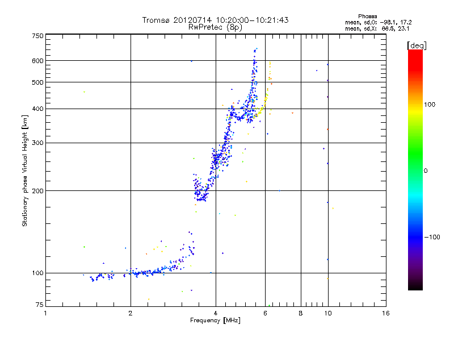
Task: Click the y-axis label '500'
Action: pos(37,82)
